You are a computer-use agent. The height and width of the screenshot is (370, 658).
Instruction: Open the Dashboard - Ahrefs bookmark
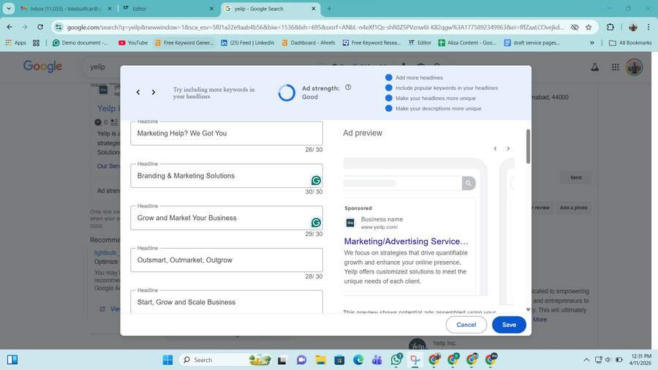pos(309,43)
